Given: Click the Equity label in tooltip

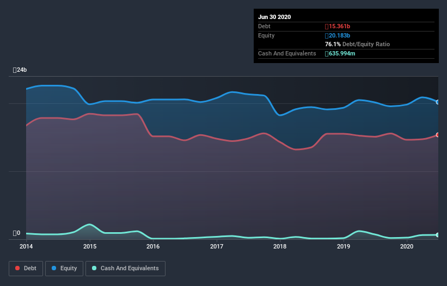Looking at the screenshot, I should tap(266, 35).
